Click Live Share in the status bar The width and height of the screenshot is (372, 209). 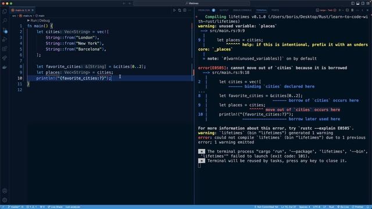pyautogui.click(x=55, y=207)
